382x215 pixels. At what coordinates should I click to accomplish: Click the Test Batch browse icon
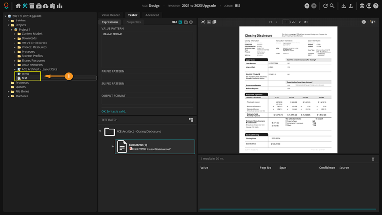191,120
